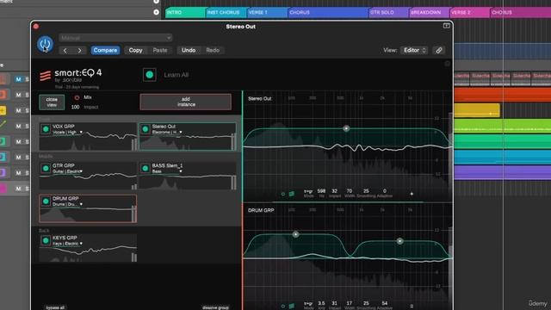551x310 pixels.
Task: Click the smart:EQ 4 logo icon
Action: [x=45, y=75]
